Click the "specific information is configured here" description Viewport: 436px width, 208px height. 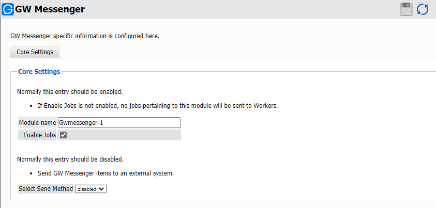click(x=85, y=36)
